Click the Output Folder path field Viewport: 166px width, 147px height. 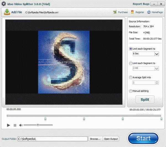52,139
